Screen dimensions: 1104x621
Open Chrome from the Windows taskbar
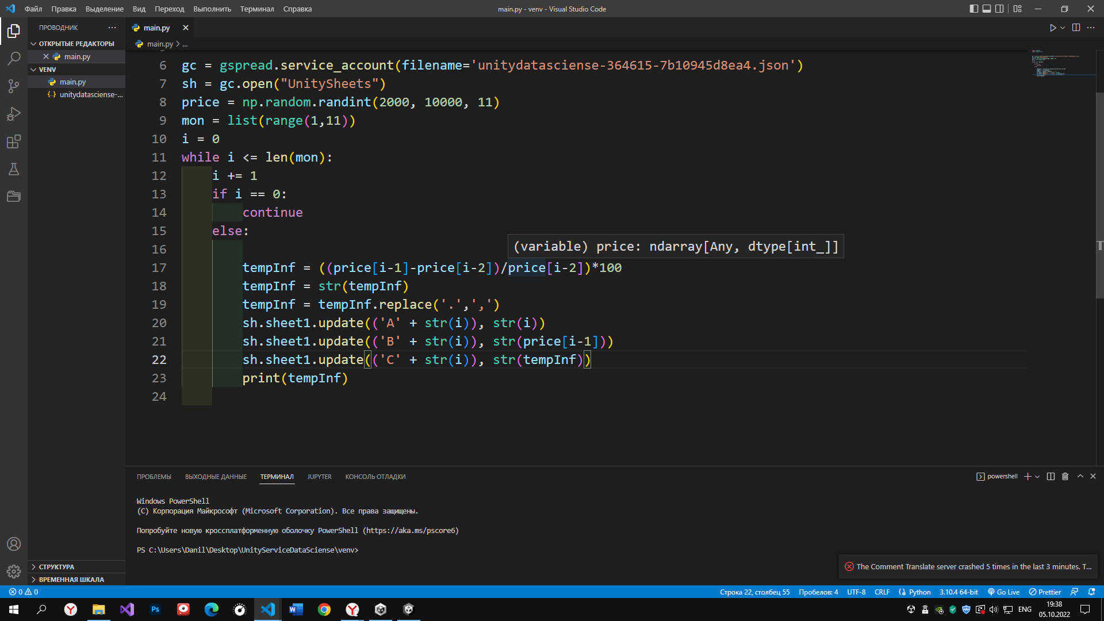click(x=324, y=609)
